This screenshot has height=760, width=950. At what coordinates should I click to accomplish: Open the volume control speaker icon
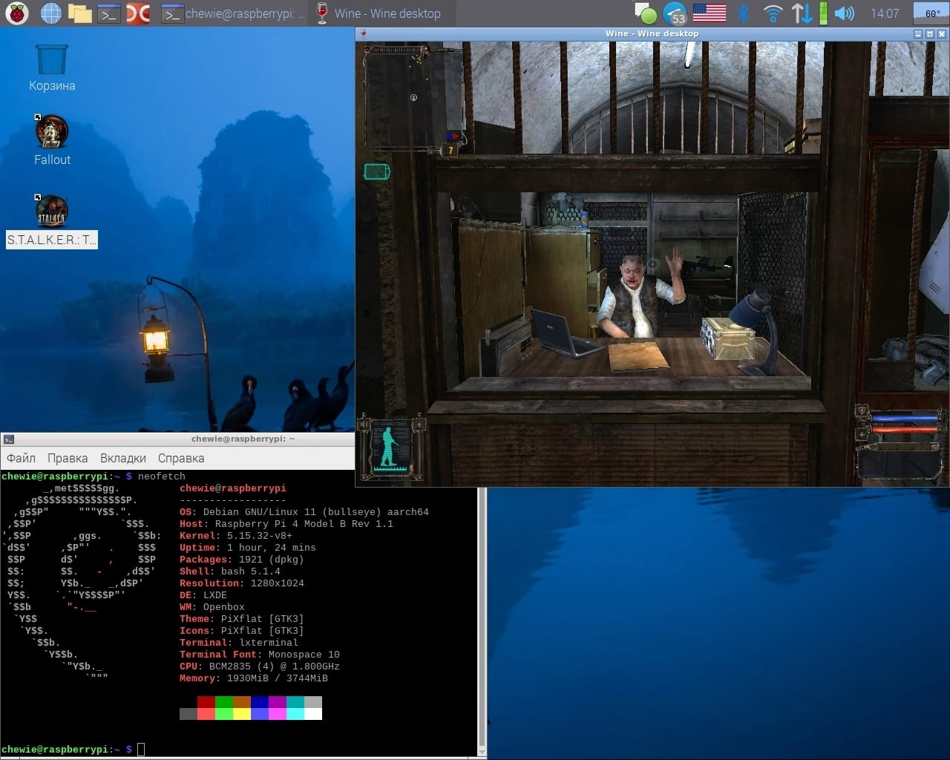(844, 13)
